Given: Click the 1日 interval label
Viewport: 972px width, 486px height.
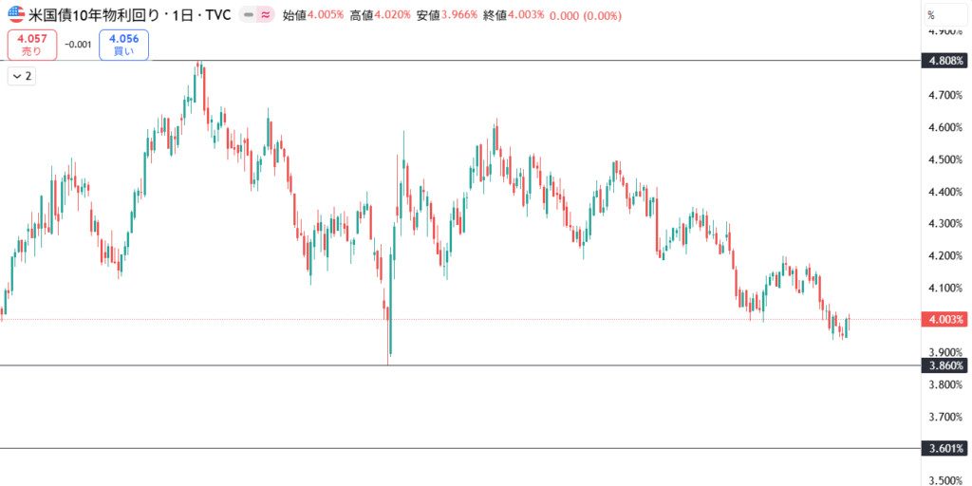Looking at the screenshot, I should pos(178,15).
